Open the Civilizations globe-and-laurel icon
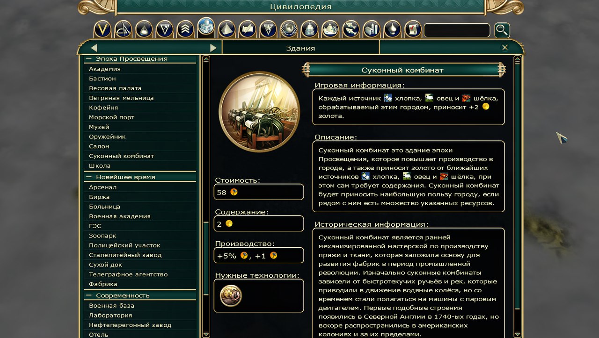Image resolution: width=599 pixels, height=338 pixels. tap(289, 29)
